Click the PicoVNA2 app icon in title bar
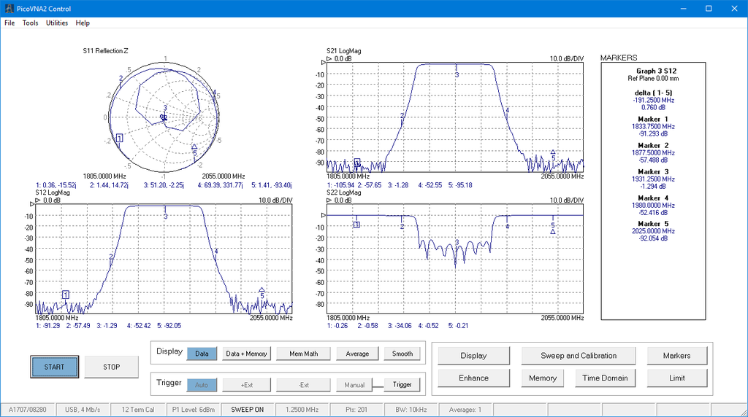 coord(9,9)
